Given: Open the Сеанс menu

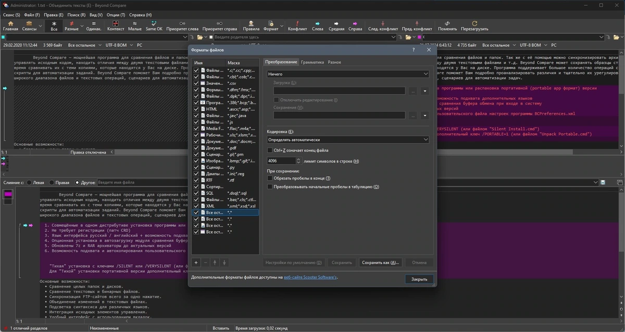Looking at the screenshot, I should [11, 15].
